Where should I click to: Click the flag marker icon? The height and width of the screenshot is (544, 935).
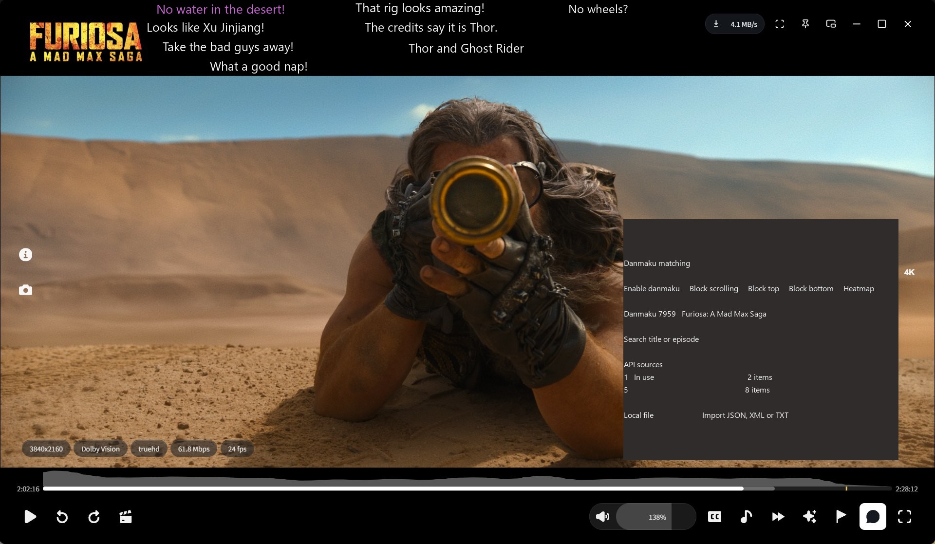point(841,517)
